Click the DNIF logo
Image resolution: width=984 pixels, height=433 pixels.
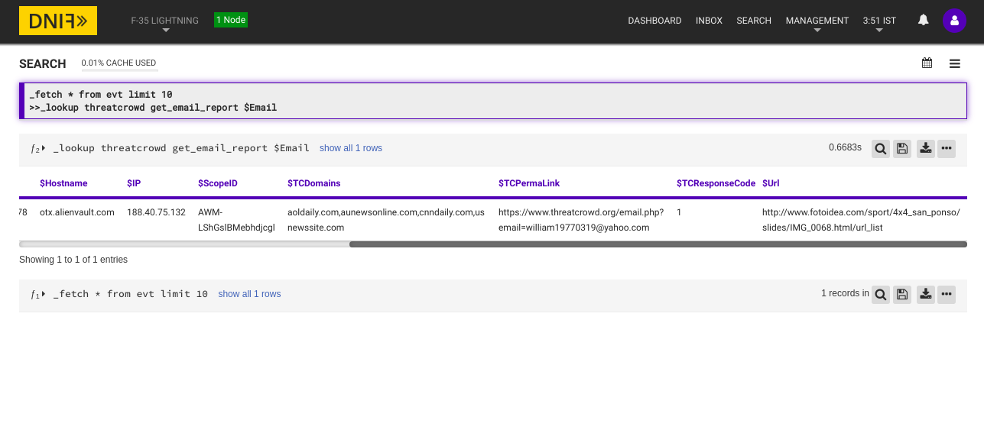[x=58, y=21]
